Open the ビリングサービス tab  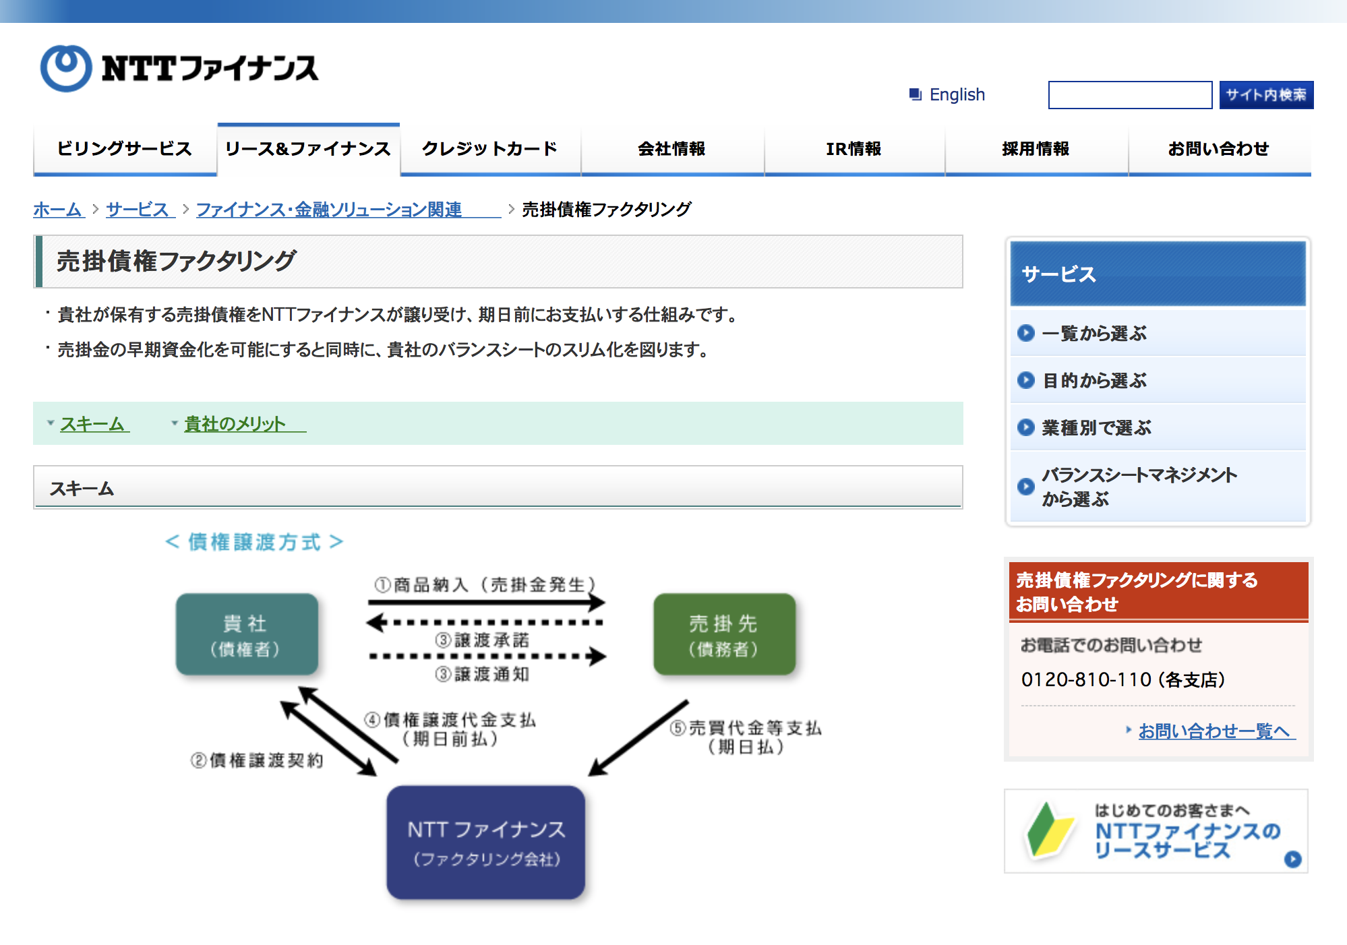pyautogui.click(x=125, y=149)
